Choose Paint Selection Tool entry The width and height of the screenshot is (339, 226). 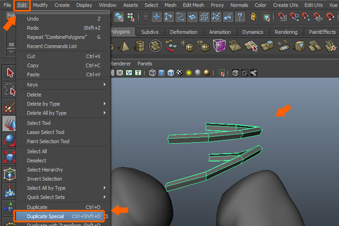click(x=63, y=141)
